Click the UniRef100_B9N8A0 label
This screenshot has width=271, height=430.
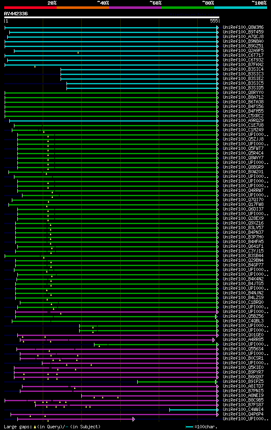click(243, 42)
